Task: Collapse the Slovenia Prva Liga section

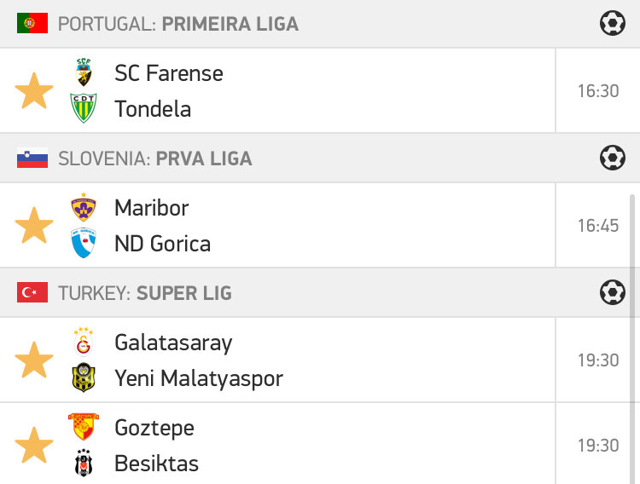Action: coord(155,158)
